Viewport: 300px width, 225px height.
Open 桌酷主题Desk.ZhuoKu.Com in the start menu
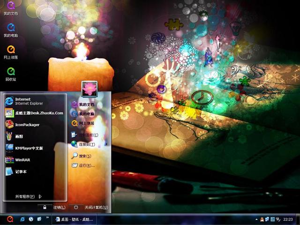pyautogui.click(x=35, y=113)
